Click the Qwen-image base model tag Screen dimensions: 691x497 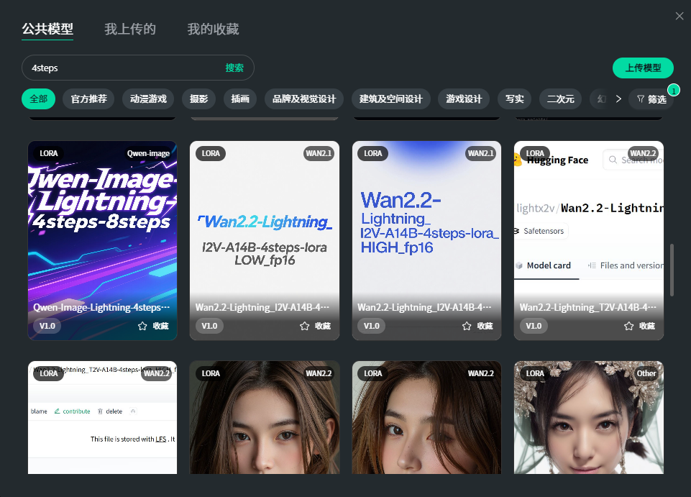tap(148, 153)
